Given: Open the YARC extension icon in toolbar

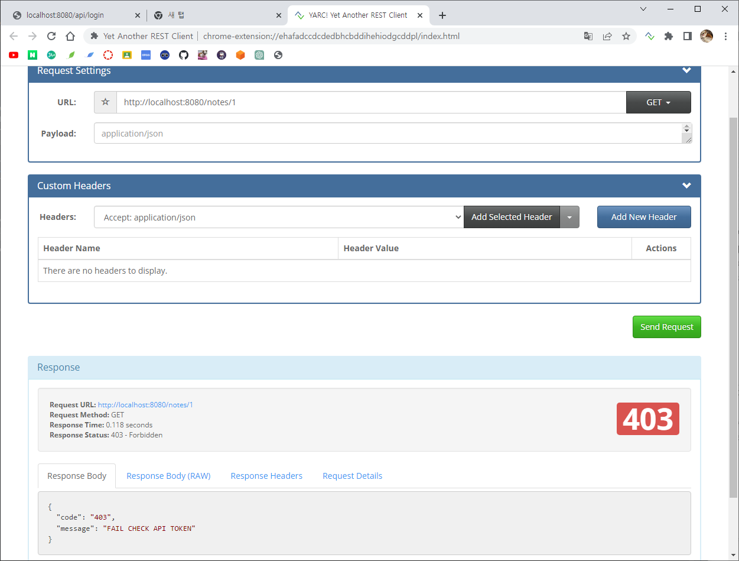Looking at the screenshot, I should tap(650, 36).
